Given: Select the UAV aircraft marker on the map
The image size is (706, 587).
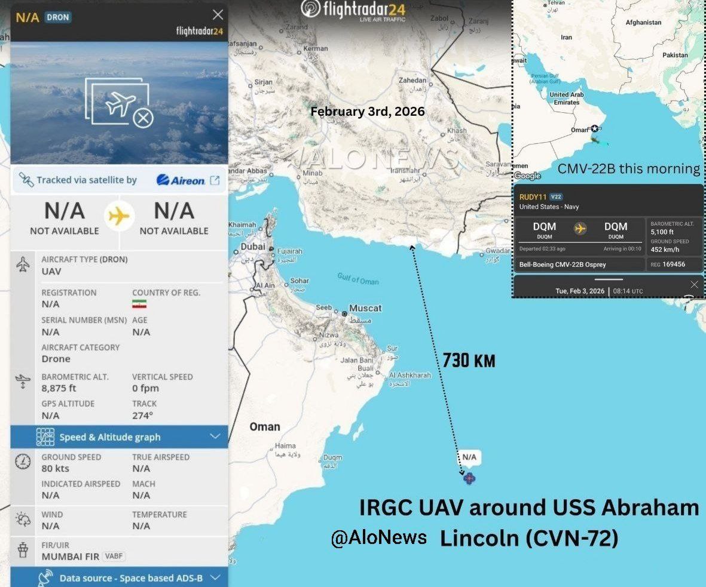Looking at the screenshot, I should pyautogui.click(x=469, y=478).
